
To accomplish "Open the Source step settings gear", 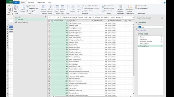I will point(161,37).
